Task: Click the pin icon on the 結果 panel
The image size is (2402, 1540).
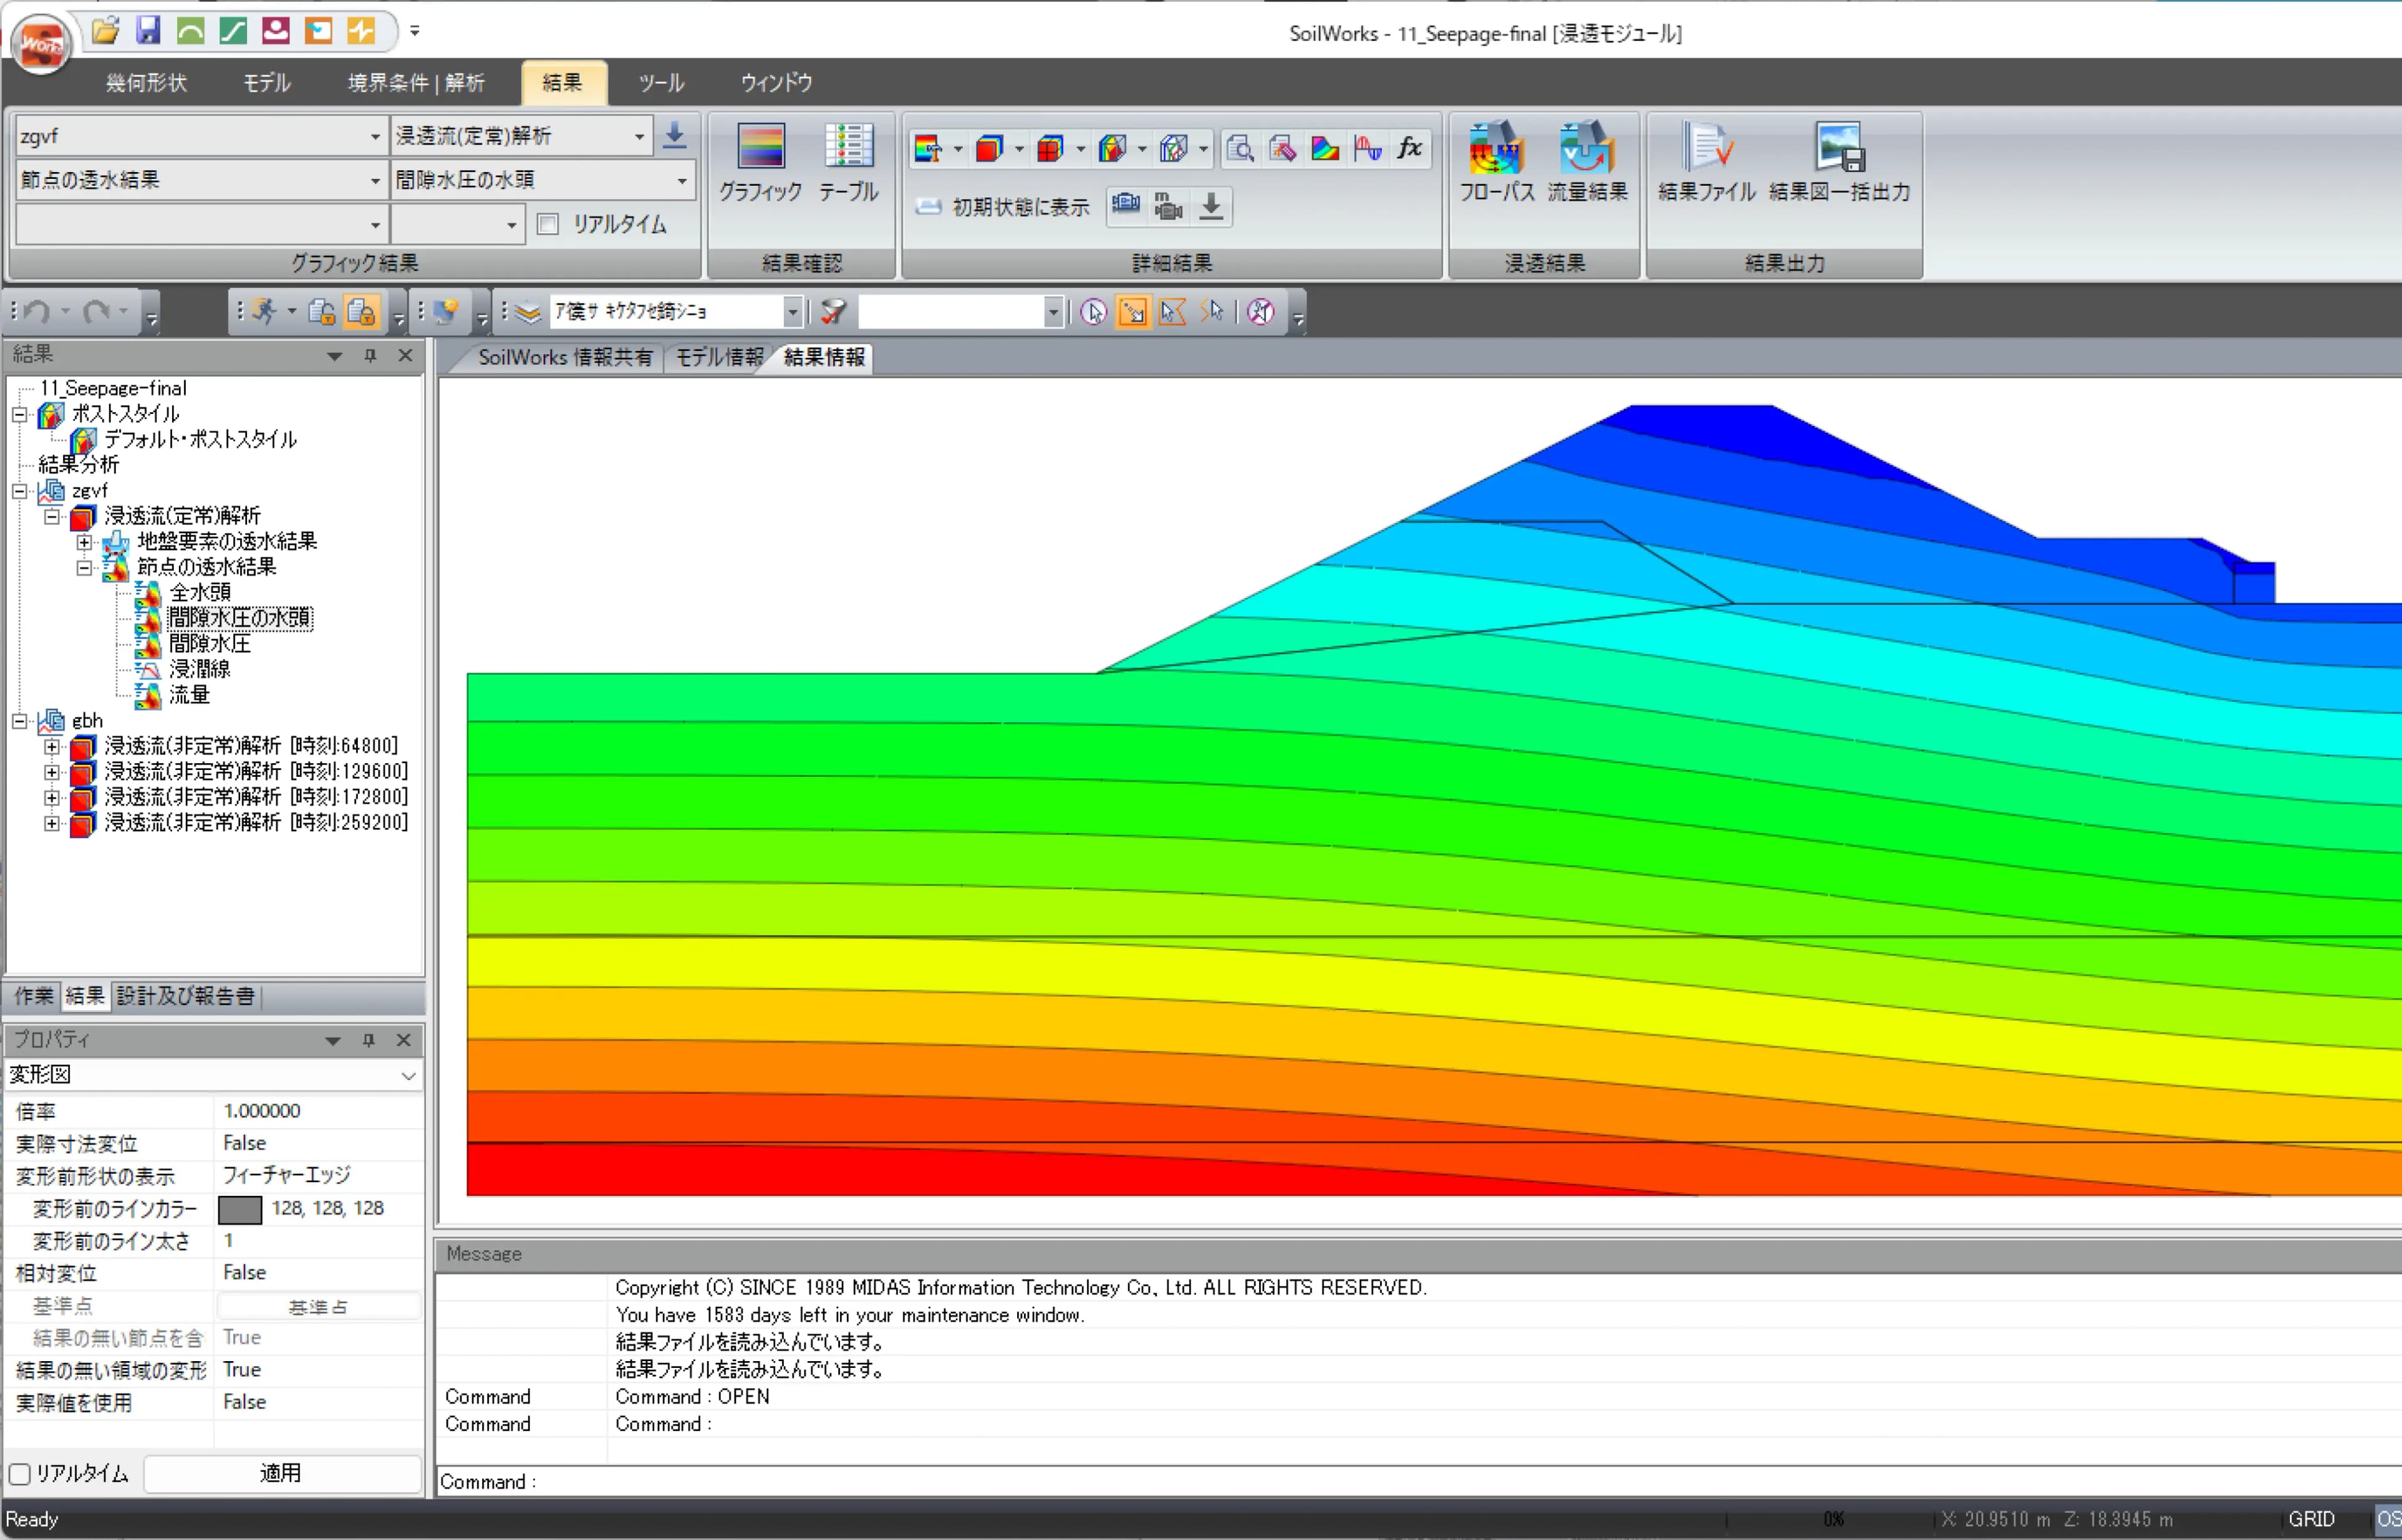Action: (x=370, y=355)
